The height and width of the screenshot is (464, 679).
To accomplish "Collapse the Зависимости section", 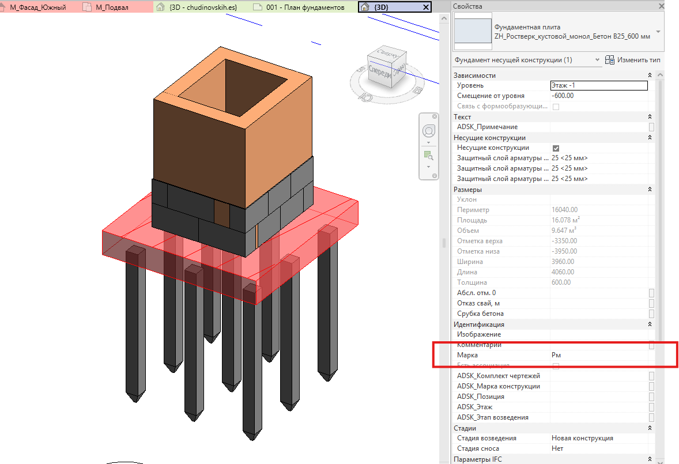I will tap(650, 76).
